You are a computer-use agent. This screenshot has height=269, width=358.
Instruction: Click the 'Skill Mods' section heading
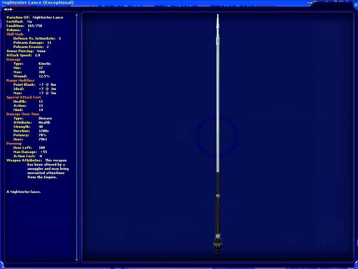[x=15, y=34]
